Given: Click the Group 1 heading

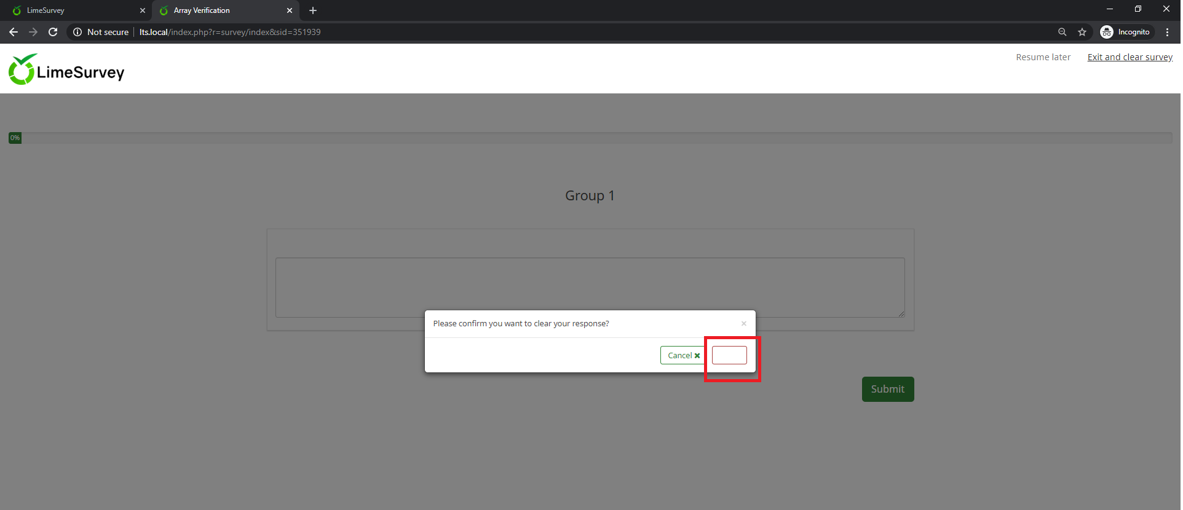Looking at the screenshot, I should pos(590,195).
